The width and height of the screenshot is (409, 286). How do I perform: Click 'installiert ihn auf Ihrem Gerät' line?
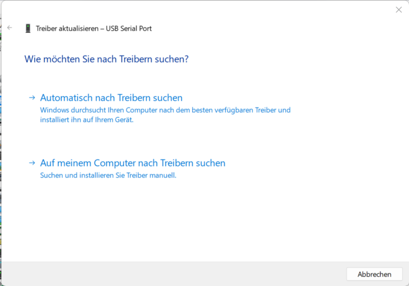click(x=86, y=120)
